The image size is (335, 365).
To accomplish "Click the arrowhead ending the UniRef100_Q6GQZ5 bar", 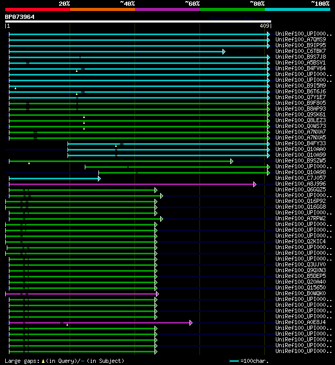I will (156, 190).
